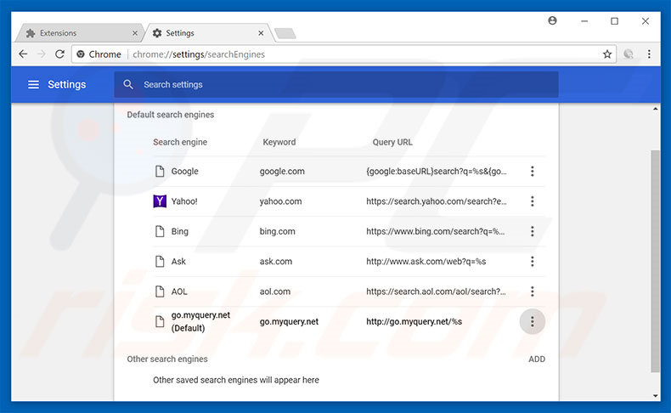Click the www.bing.com query URL
The height and width of the screenshot is (413, 671).
435,231
